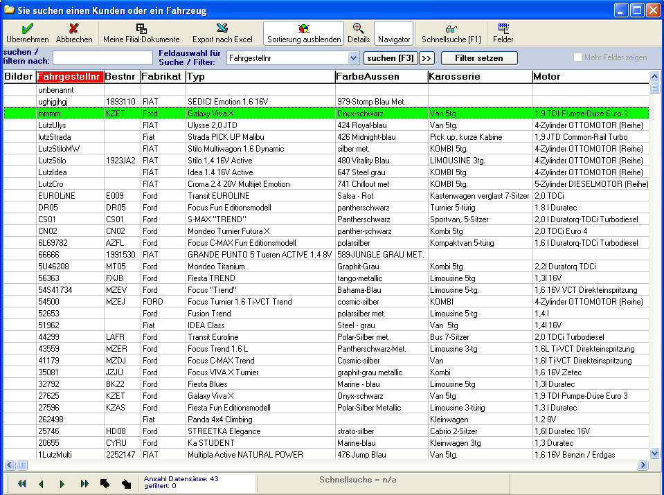Screen dimensions: 664x495
Task: Go to previous record arrow
Action: tap(41, 483)
